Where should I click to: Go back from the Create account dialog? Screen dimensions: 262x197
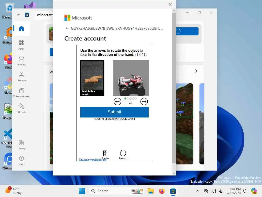[x=67, y=28]
